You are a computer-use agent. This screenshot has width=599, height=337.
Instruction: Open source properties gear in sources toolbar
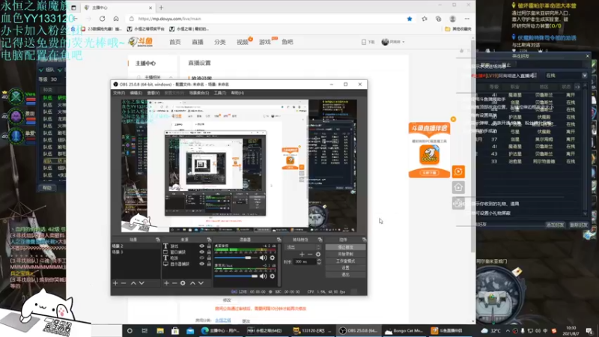point(183,283)
